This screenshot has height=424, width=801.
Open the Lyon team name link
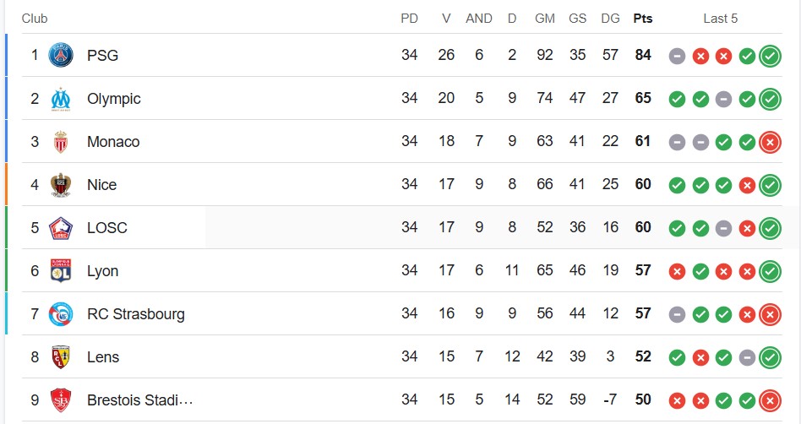pos(103,271)
